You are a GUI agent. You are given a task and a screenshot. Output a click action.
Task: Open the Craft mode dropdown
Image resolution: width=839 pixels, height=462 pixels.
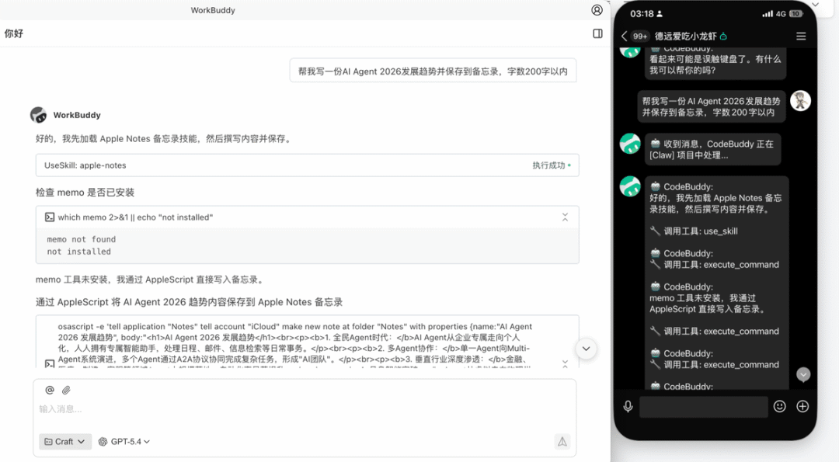(64, 442)
